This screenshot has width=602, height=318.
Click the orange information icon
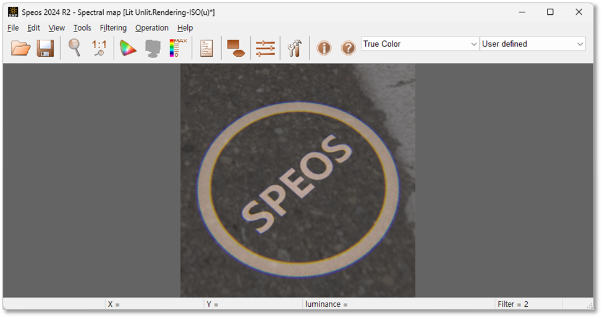(324, 48)
